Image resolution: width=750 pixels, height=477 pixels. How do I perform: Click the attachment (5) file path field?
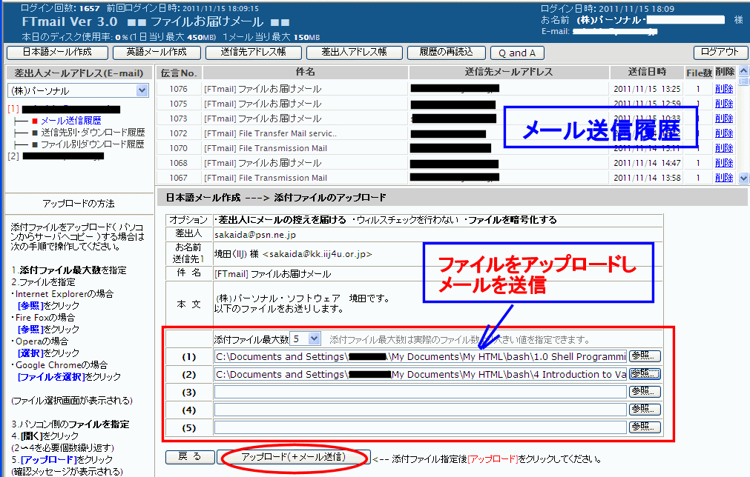click(420, 427)
